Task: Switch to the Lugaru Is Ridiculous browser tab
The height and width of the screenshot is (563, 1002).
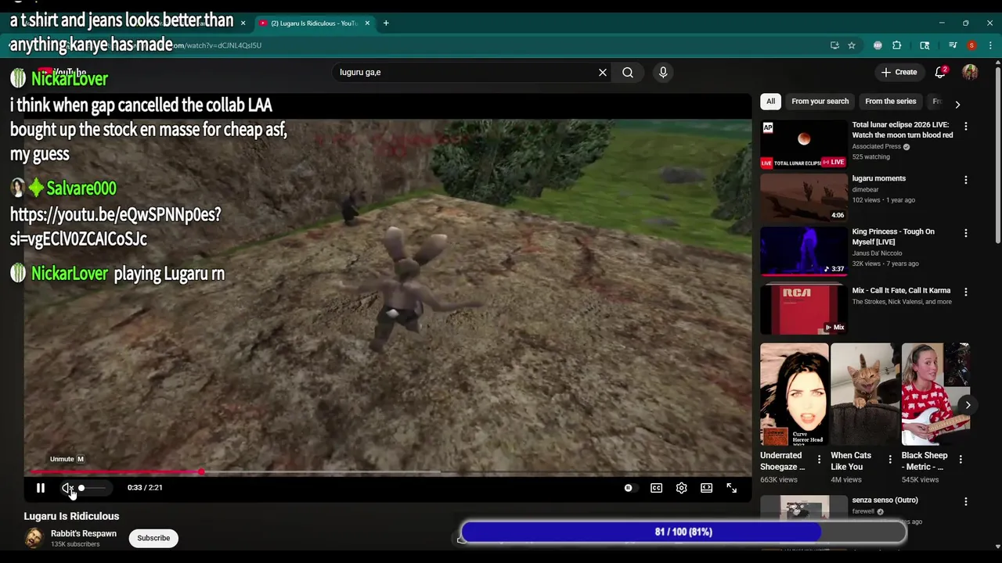Action: [x=313, y=23]
